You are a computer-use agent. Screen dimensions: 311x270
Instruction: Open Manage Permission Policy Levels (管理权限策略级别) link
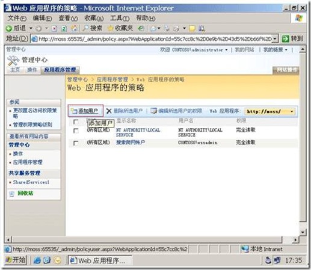pos(32,124)
